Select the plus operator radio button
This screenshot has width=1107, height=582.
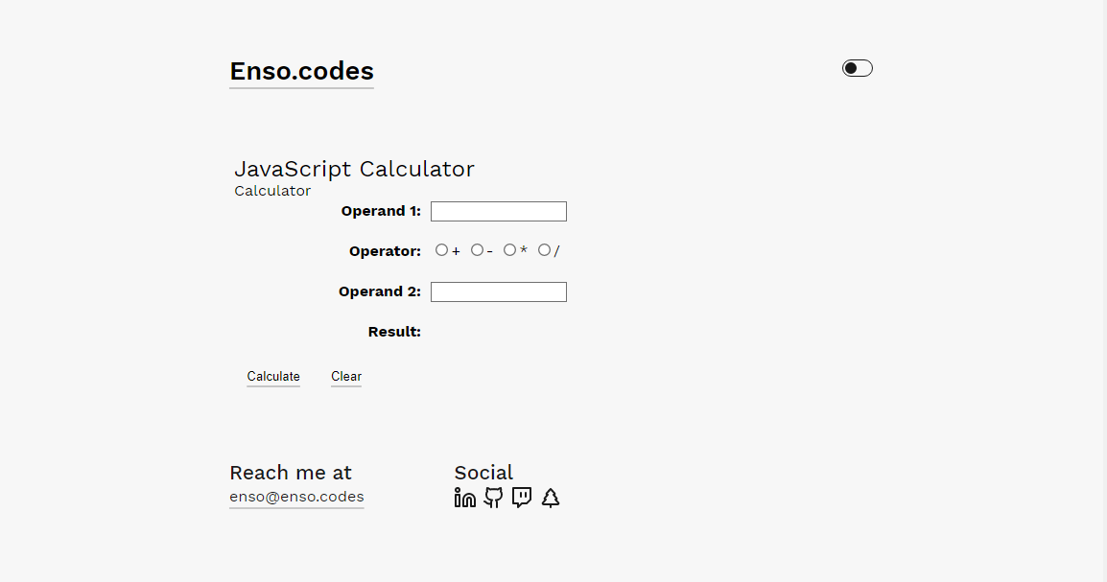click(x=441, y=250)
